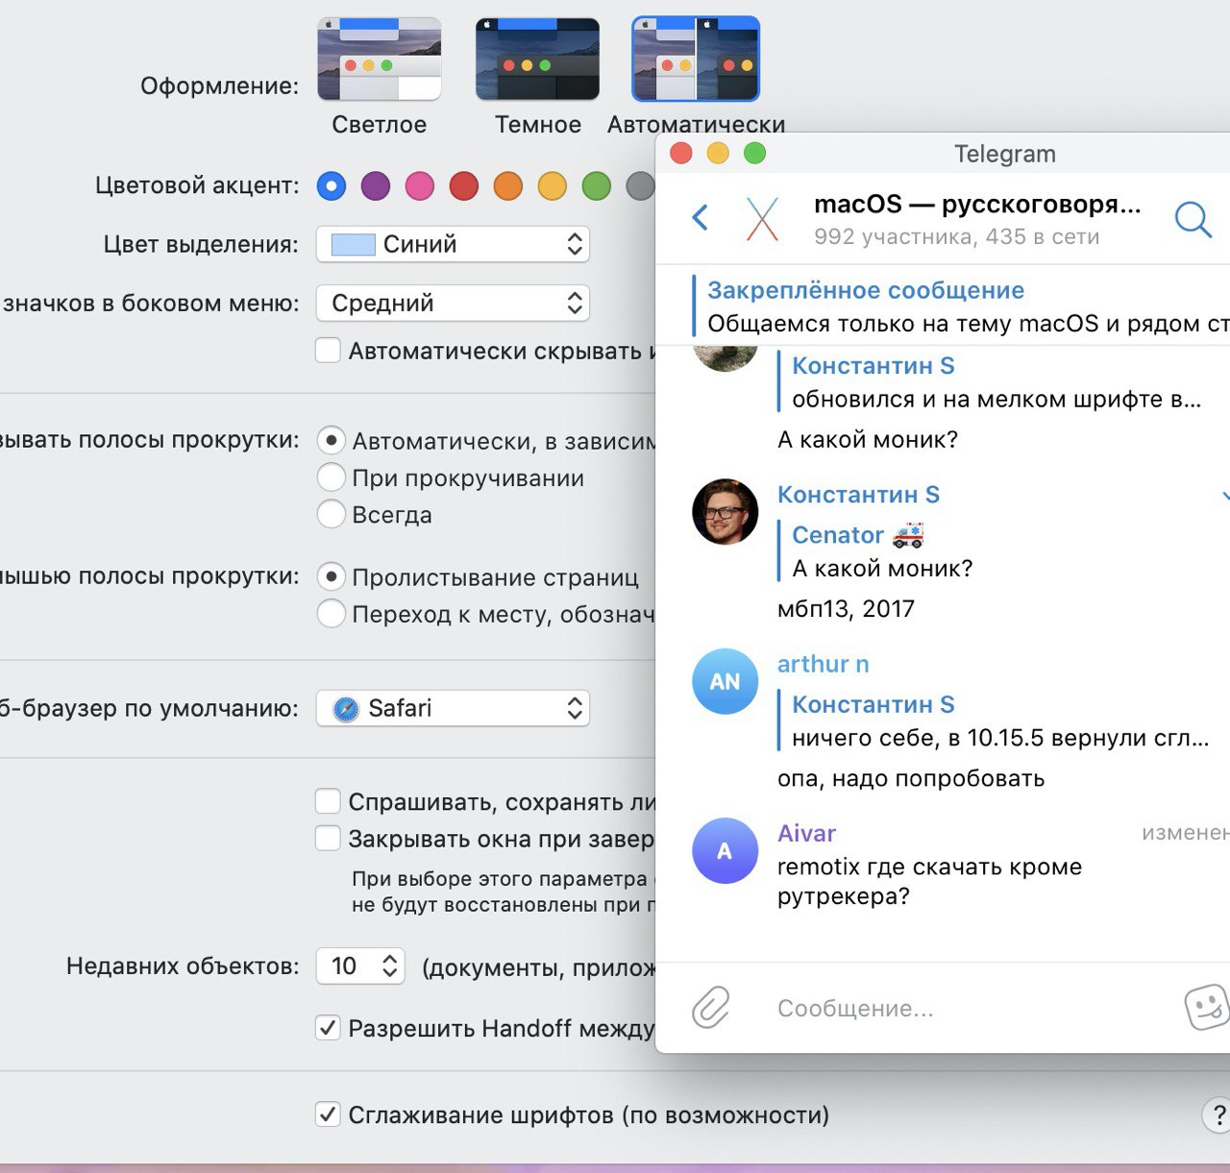Choose the pink accent color
1230x1173 pixels.
[420, 185]
